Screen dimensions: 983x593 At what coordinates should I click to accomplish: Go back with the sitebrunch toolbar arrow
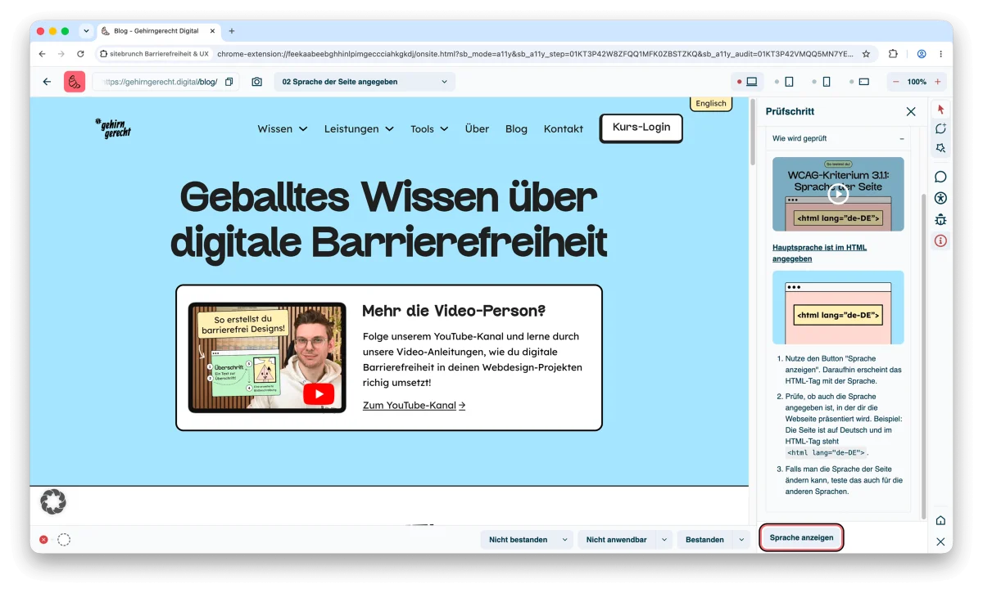47,82
